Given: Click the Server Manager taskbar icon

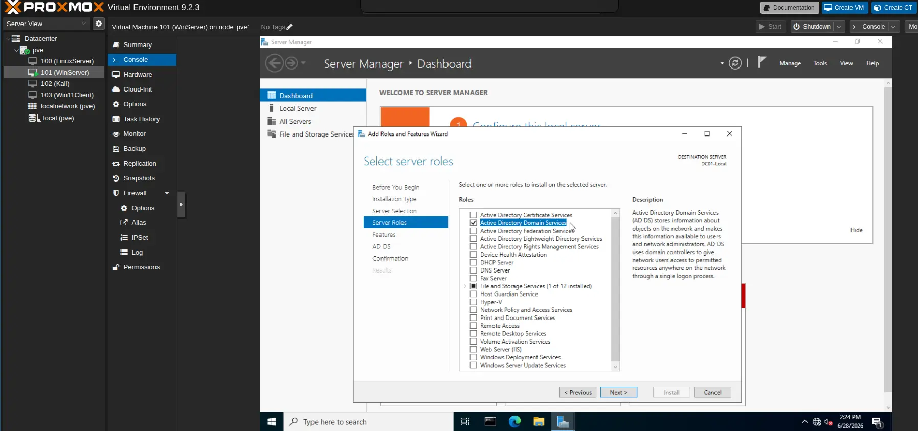Looking at the screenshot, I should (563, 422).
